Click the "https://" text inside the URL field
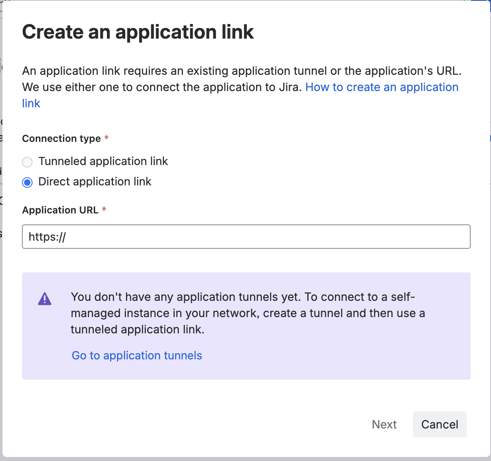 pos(47,237)
